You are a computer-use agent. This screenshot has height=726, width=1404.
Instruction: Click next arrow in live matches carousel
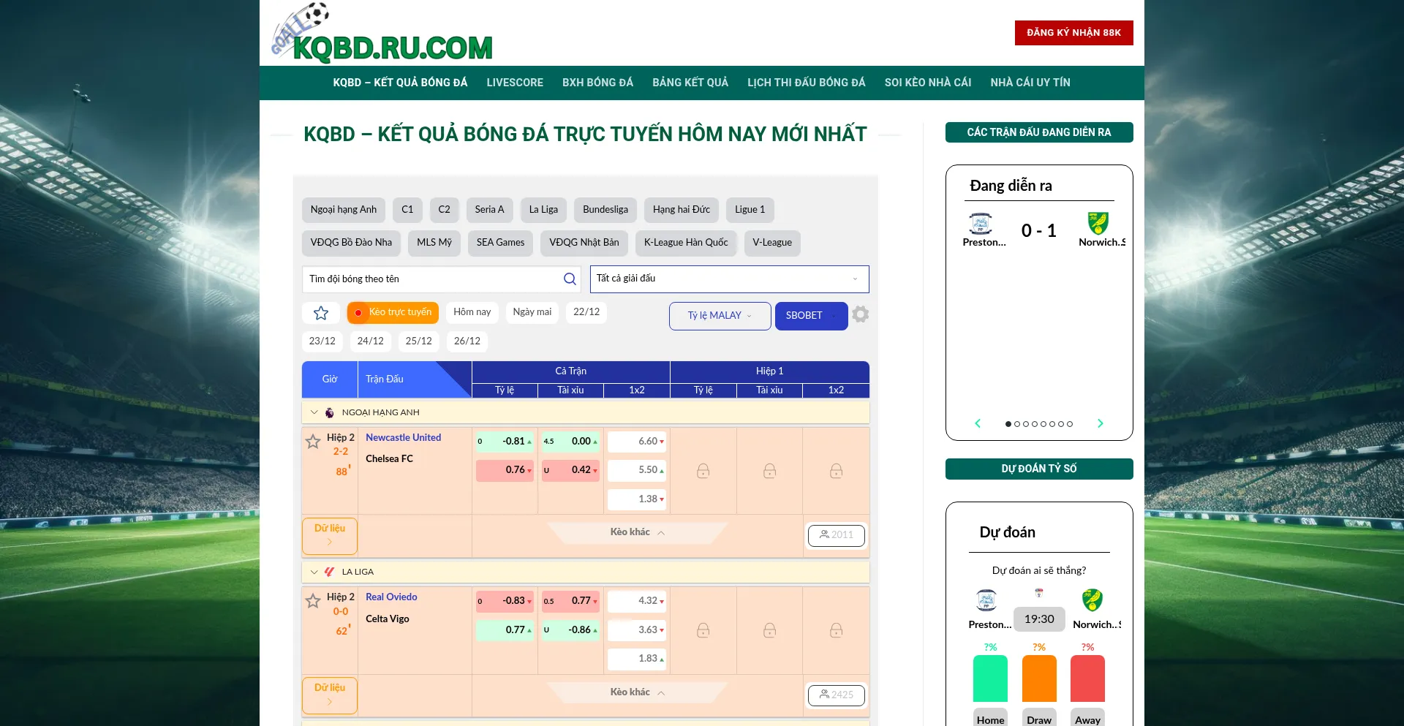(1100, 423)
